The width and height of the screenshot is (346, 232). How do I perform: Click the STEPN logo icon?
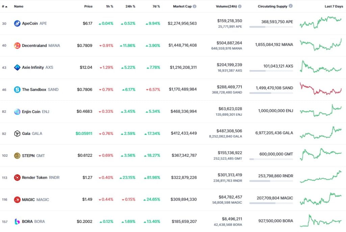[17, 156]
